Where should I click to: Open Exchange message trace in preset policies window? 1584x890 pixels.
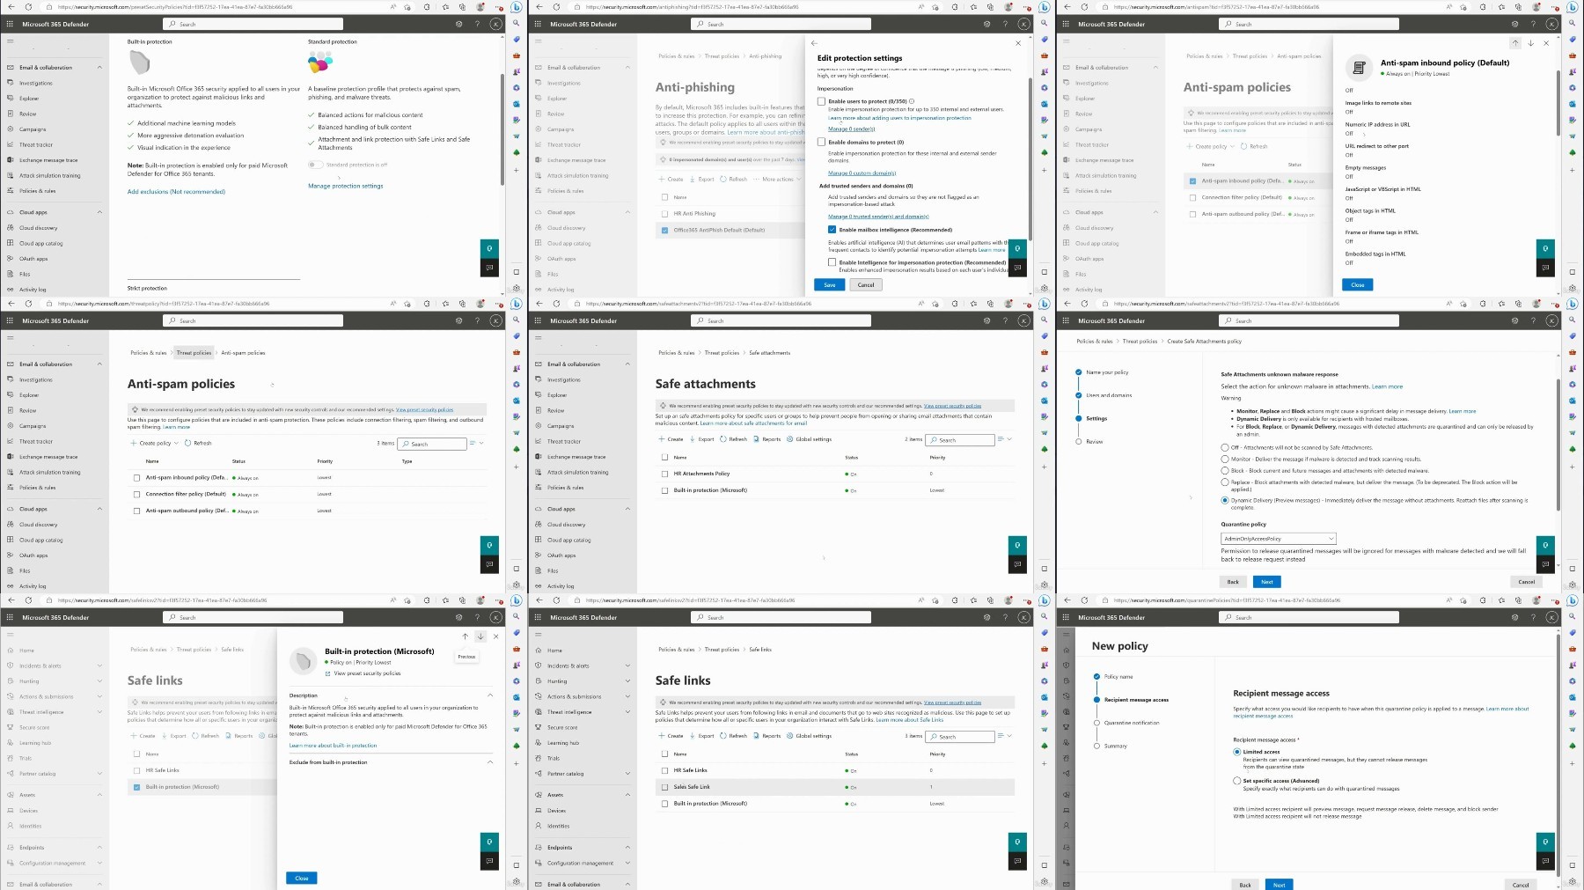coord(48,160)
